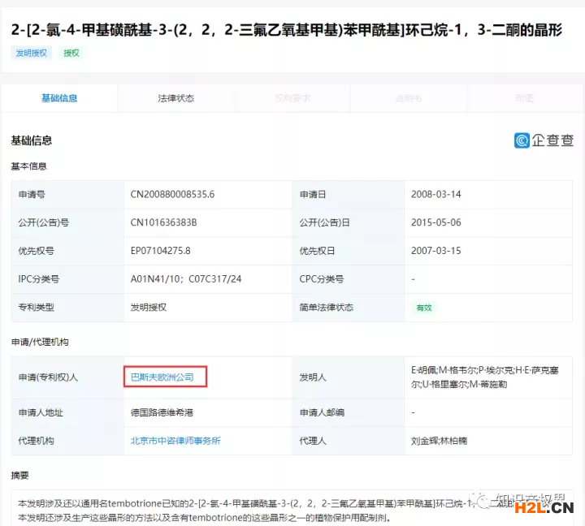585x526 pixels.
Task: Click the 企查查 logo icon
Action: pyautogui.click(x=522, y=140)
